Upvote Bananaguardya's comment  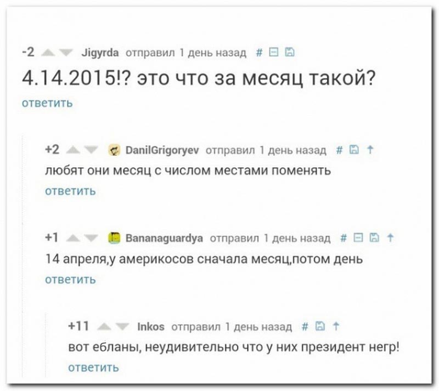[72, 237]
